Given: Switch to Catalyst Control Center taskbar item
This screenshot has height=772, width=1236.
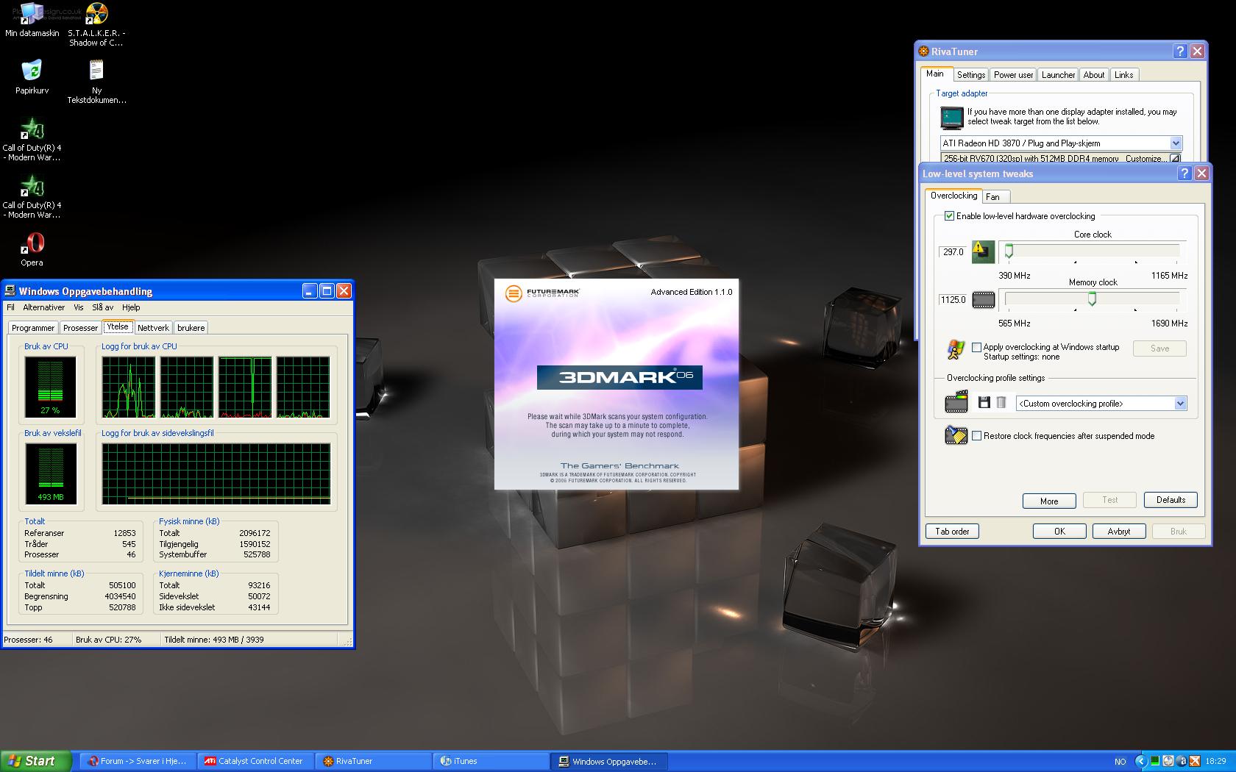Looking at the screenshot, I should point(255,761).
